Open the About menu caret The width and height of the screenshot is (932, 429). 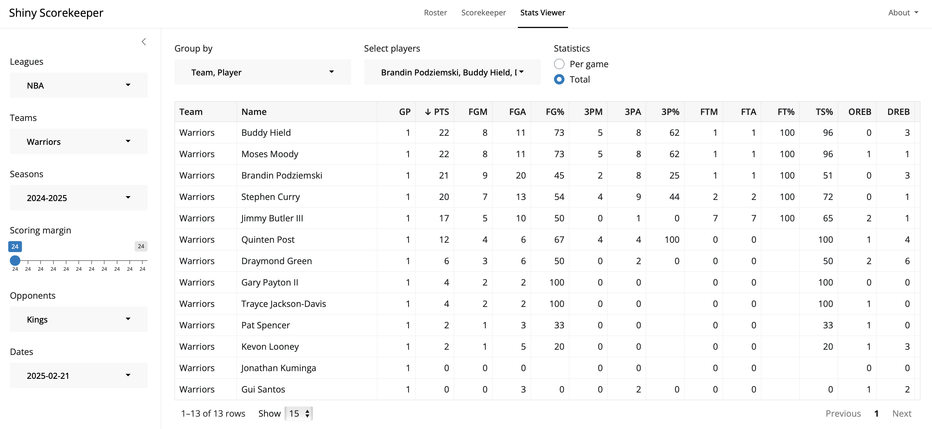click(x=916, y=13)
